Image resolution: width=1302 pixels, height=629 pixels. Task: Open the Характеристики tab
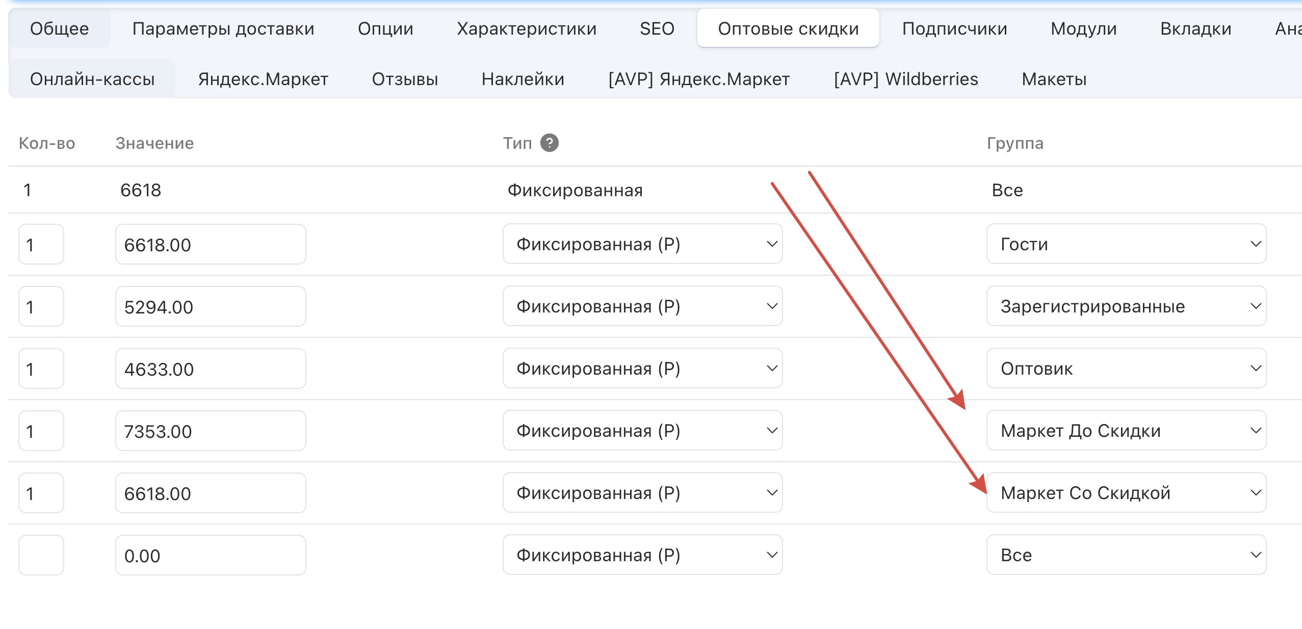coord(526,29)
